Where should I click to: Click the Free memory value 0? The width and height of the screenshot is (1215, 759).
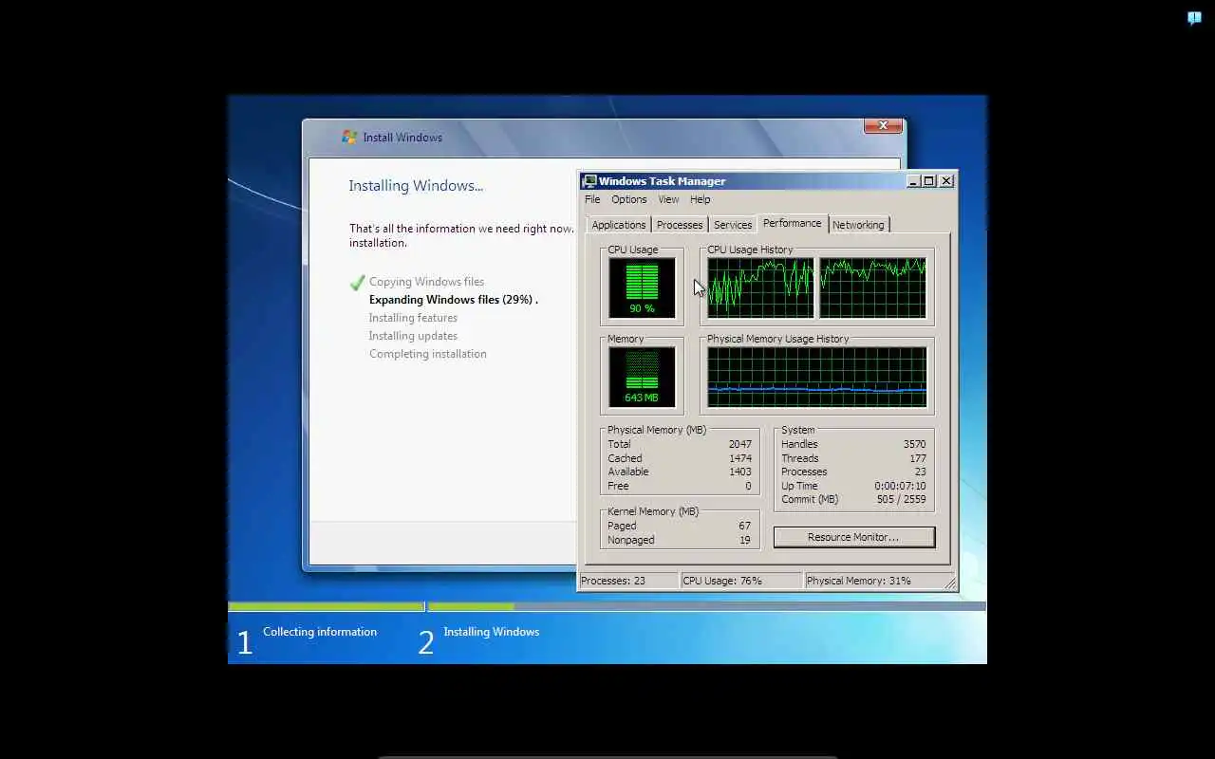tap(748, 486)
